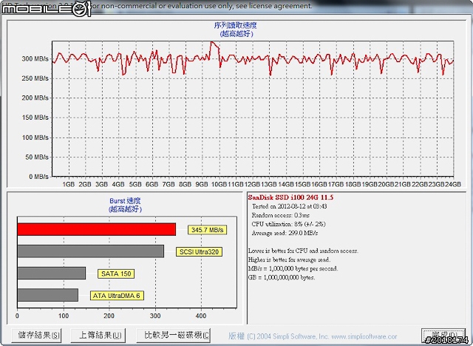This screenshot has width=473, height=346.
Task: Click the '50 MB/s' y-axis label
Action: point(37,157)
